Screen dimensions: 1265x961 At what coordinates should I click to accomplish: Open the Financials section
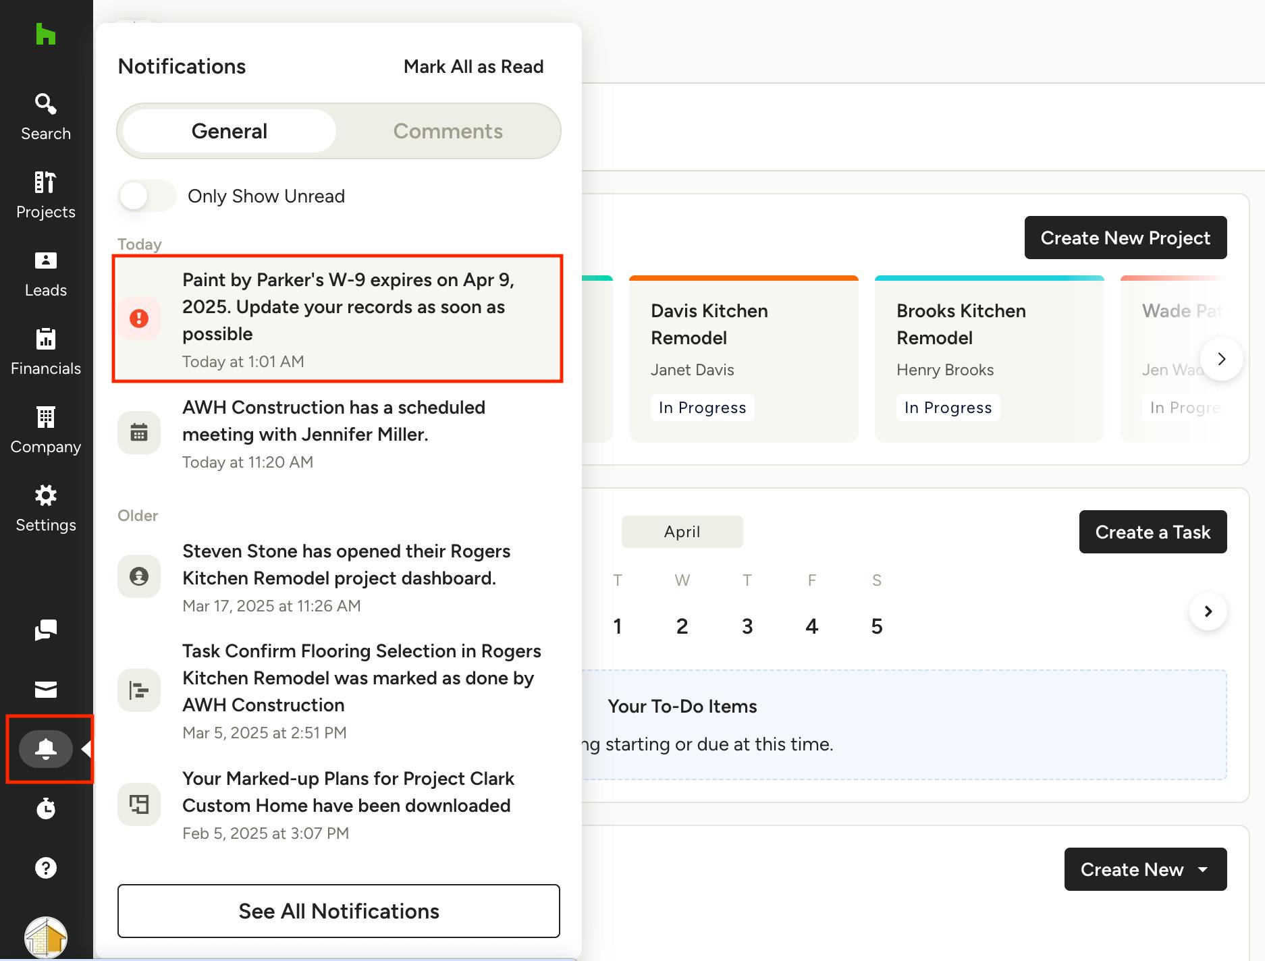click(x=46, y=352)
